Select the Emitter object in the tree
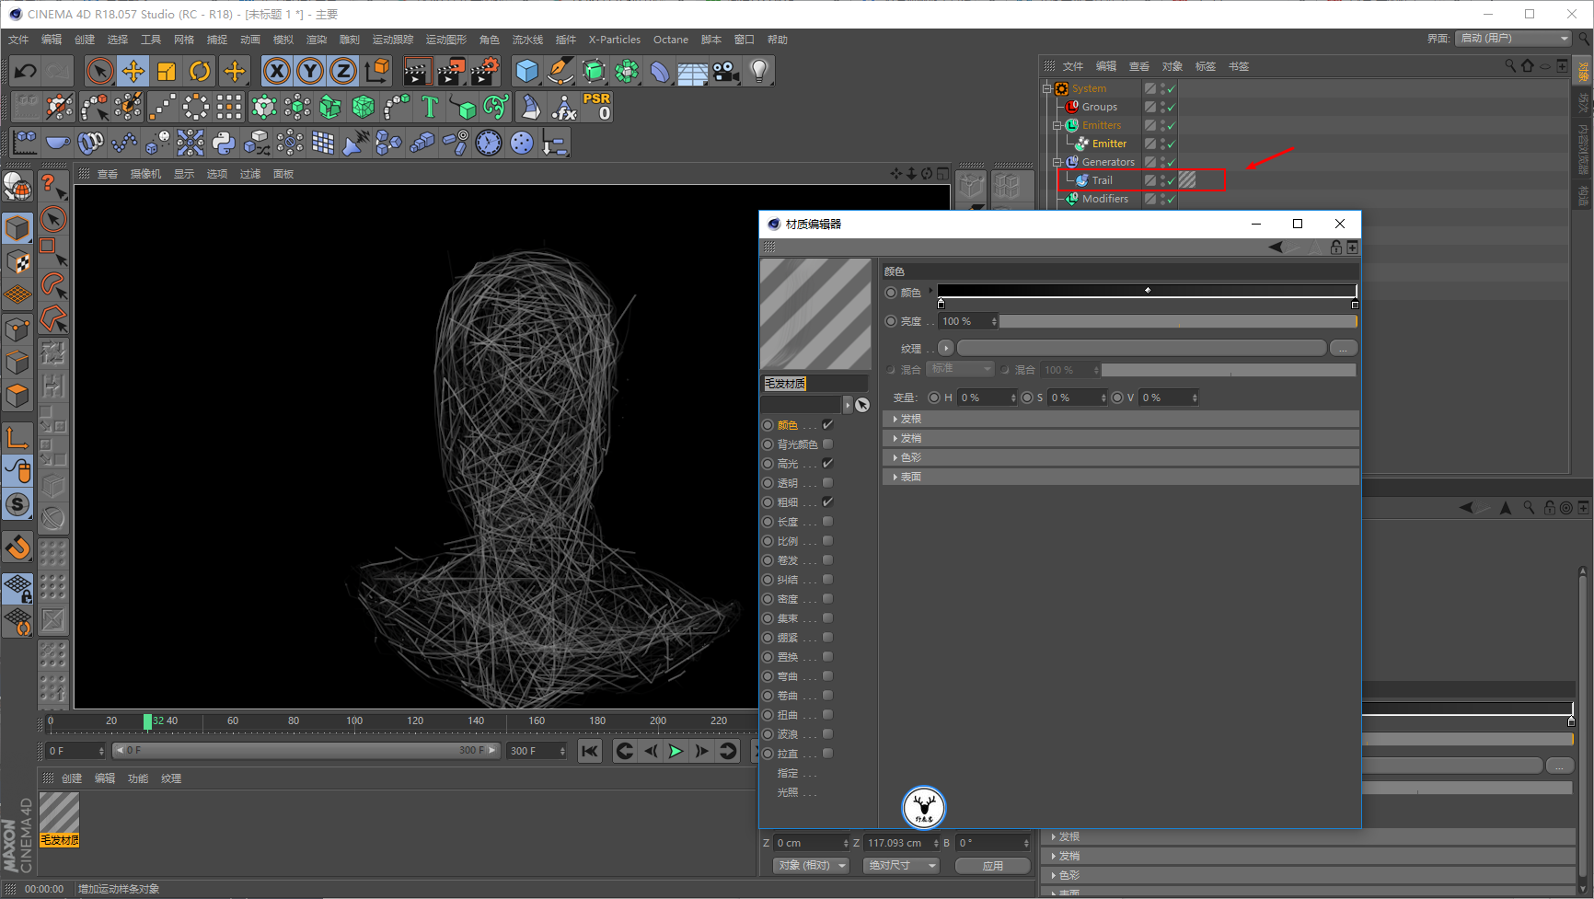 [x=1109, y=144]
